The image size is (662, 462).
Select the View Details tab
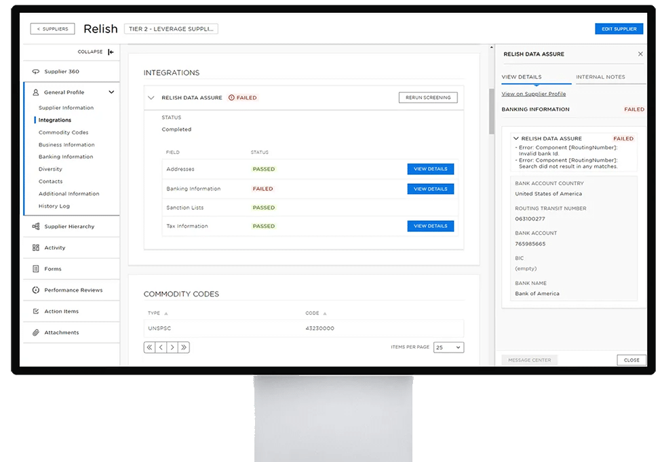522,77
